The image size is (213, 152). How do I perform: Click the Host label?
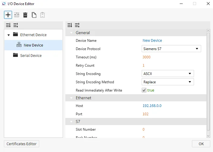click(x=79, y=106)
